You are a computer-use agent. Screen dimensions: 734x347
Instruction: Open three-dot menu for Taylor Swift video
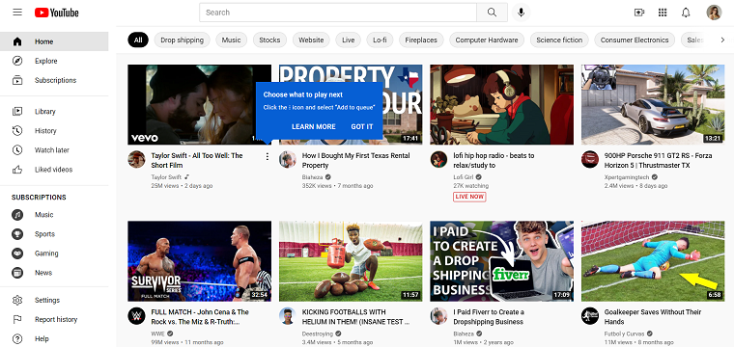[x=268, y=156]
